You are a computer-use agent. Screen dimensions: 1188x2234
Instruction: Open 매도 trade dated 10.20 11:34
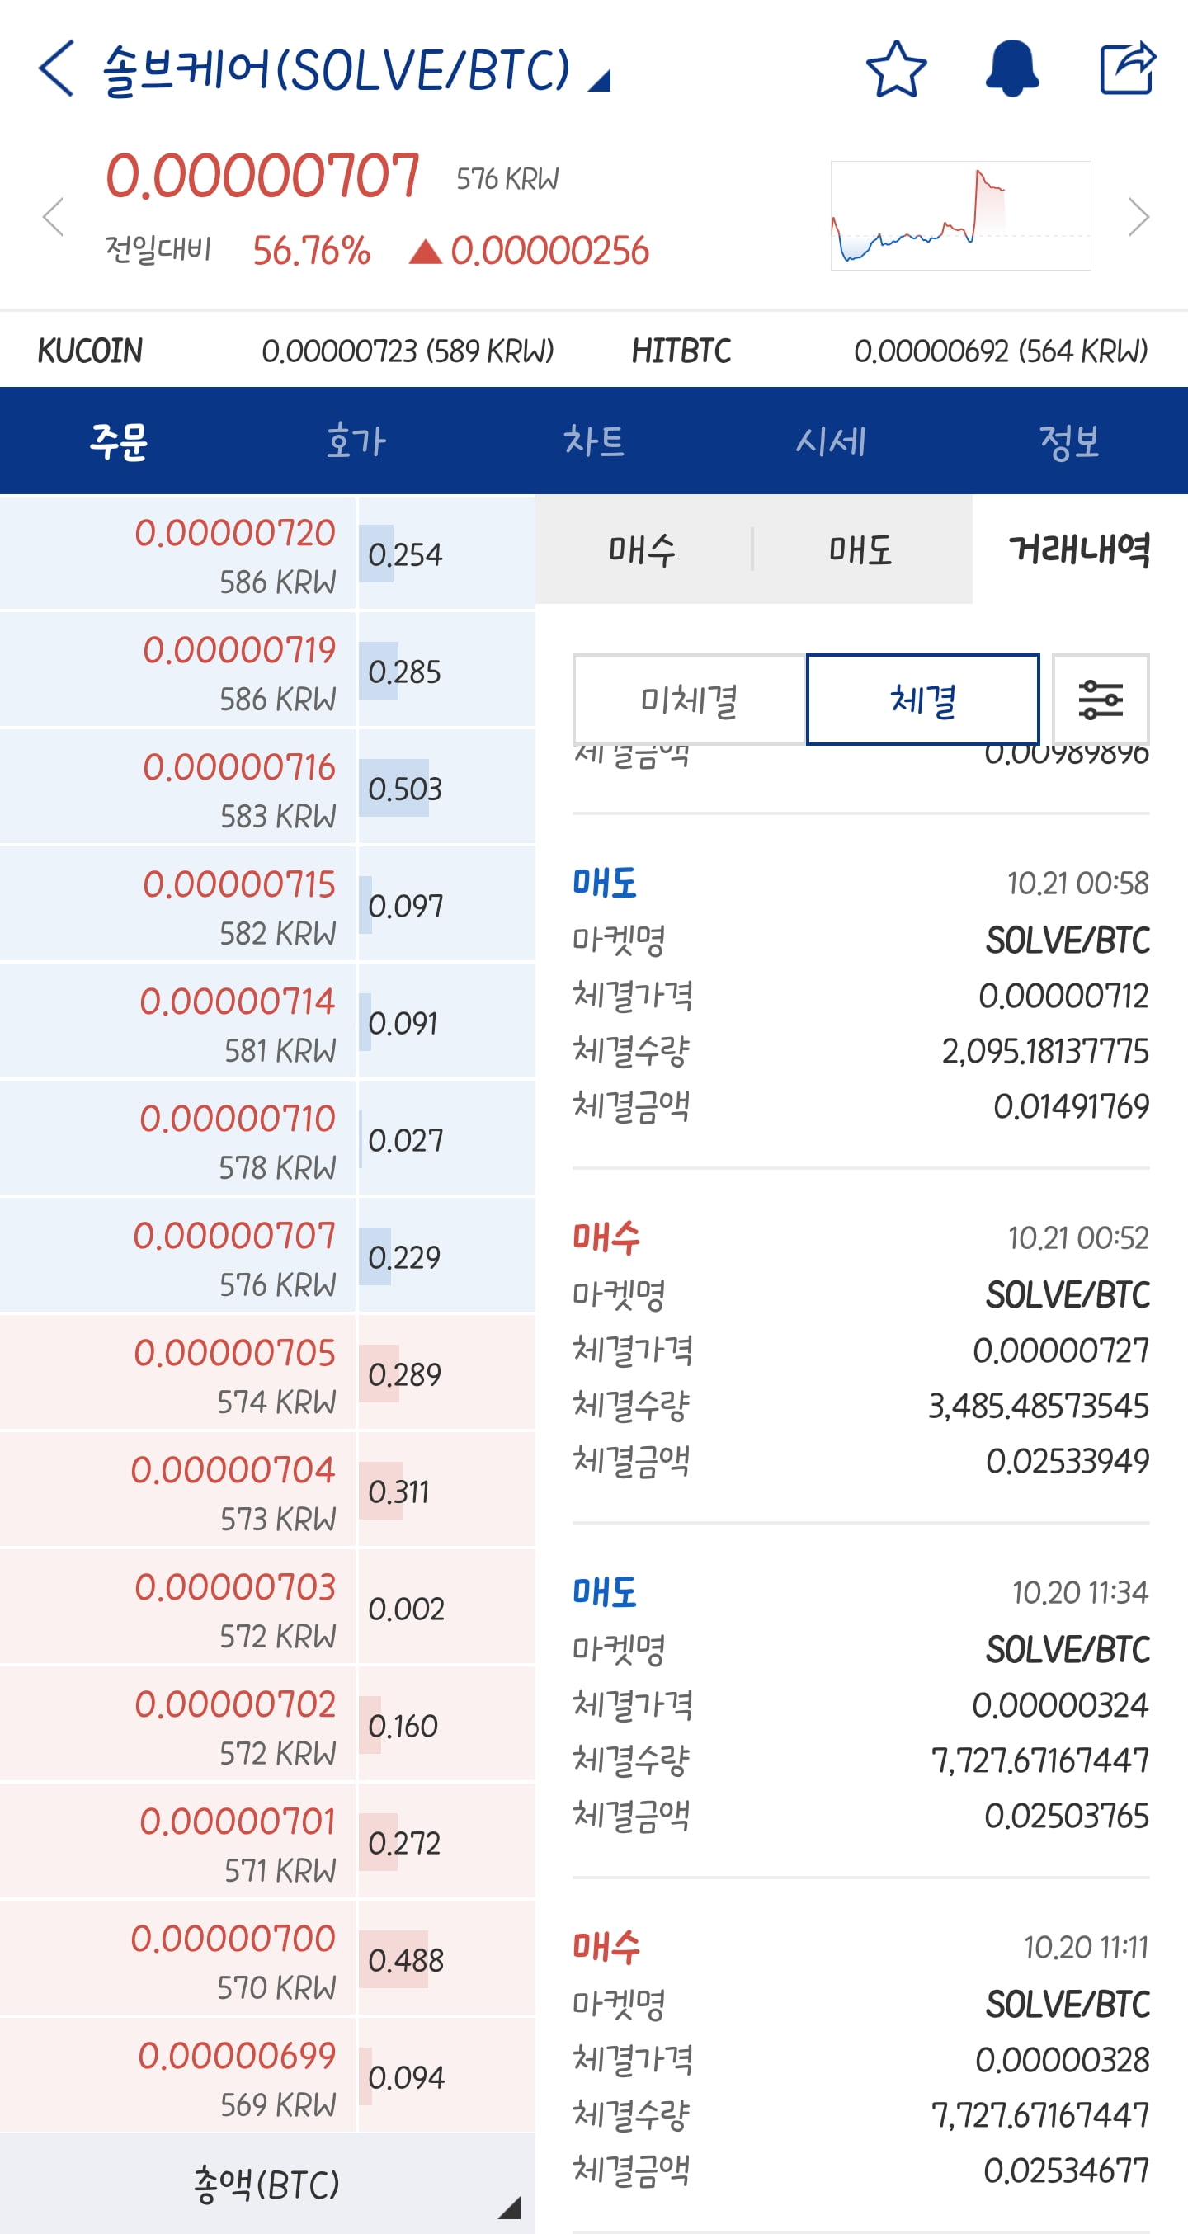861,1703
